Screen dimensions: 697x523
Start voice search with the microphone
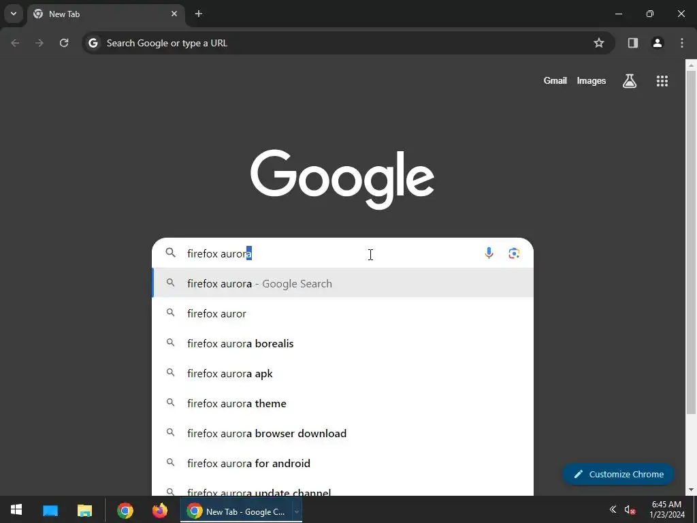tap(489, 253)
